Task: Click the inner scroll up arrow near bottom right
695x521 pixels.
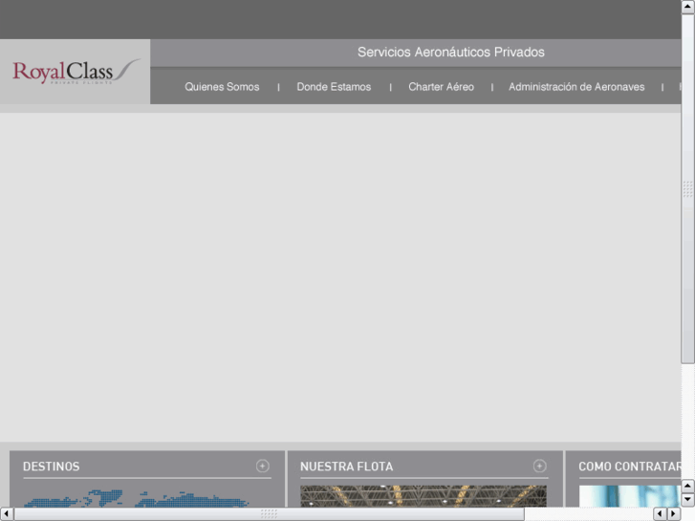Action: [x=688, y=486]
